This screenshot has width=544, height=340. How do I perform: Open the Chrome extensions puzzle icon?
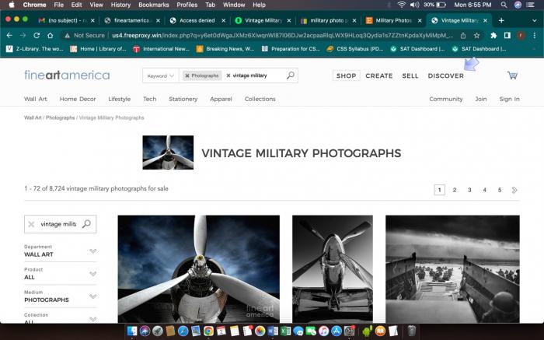coord(493,36)
